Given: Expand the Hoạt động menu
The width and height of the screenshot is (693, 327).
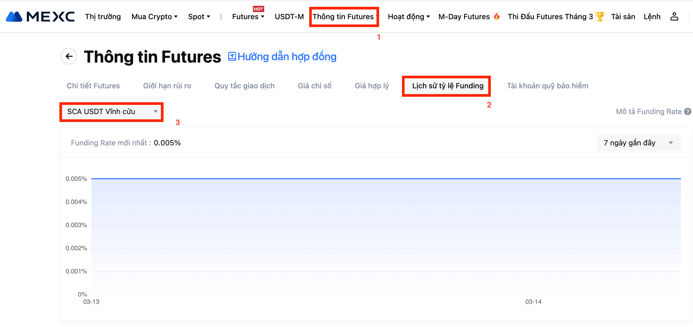Looking at the screenshot, I should [408, 17].
